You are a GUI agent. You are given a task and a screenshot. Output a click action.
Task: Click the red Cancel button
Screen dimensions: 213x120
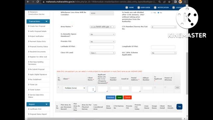[x=127, y=97]
